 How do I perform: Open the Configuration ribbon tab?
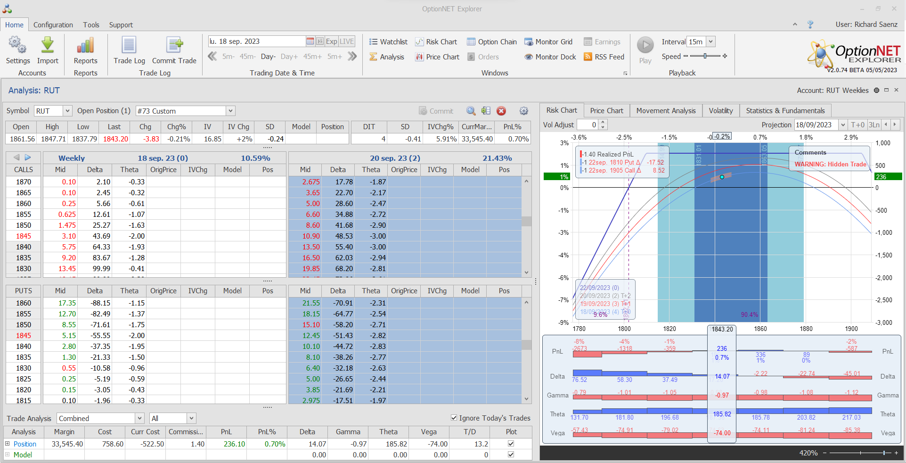[x=53, y=25]
